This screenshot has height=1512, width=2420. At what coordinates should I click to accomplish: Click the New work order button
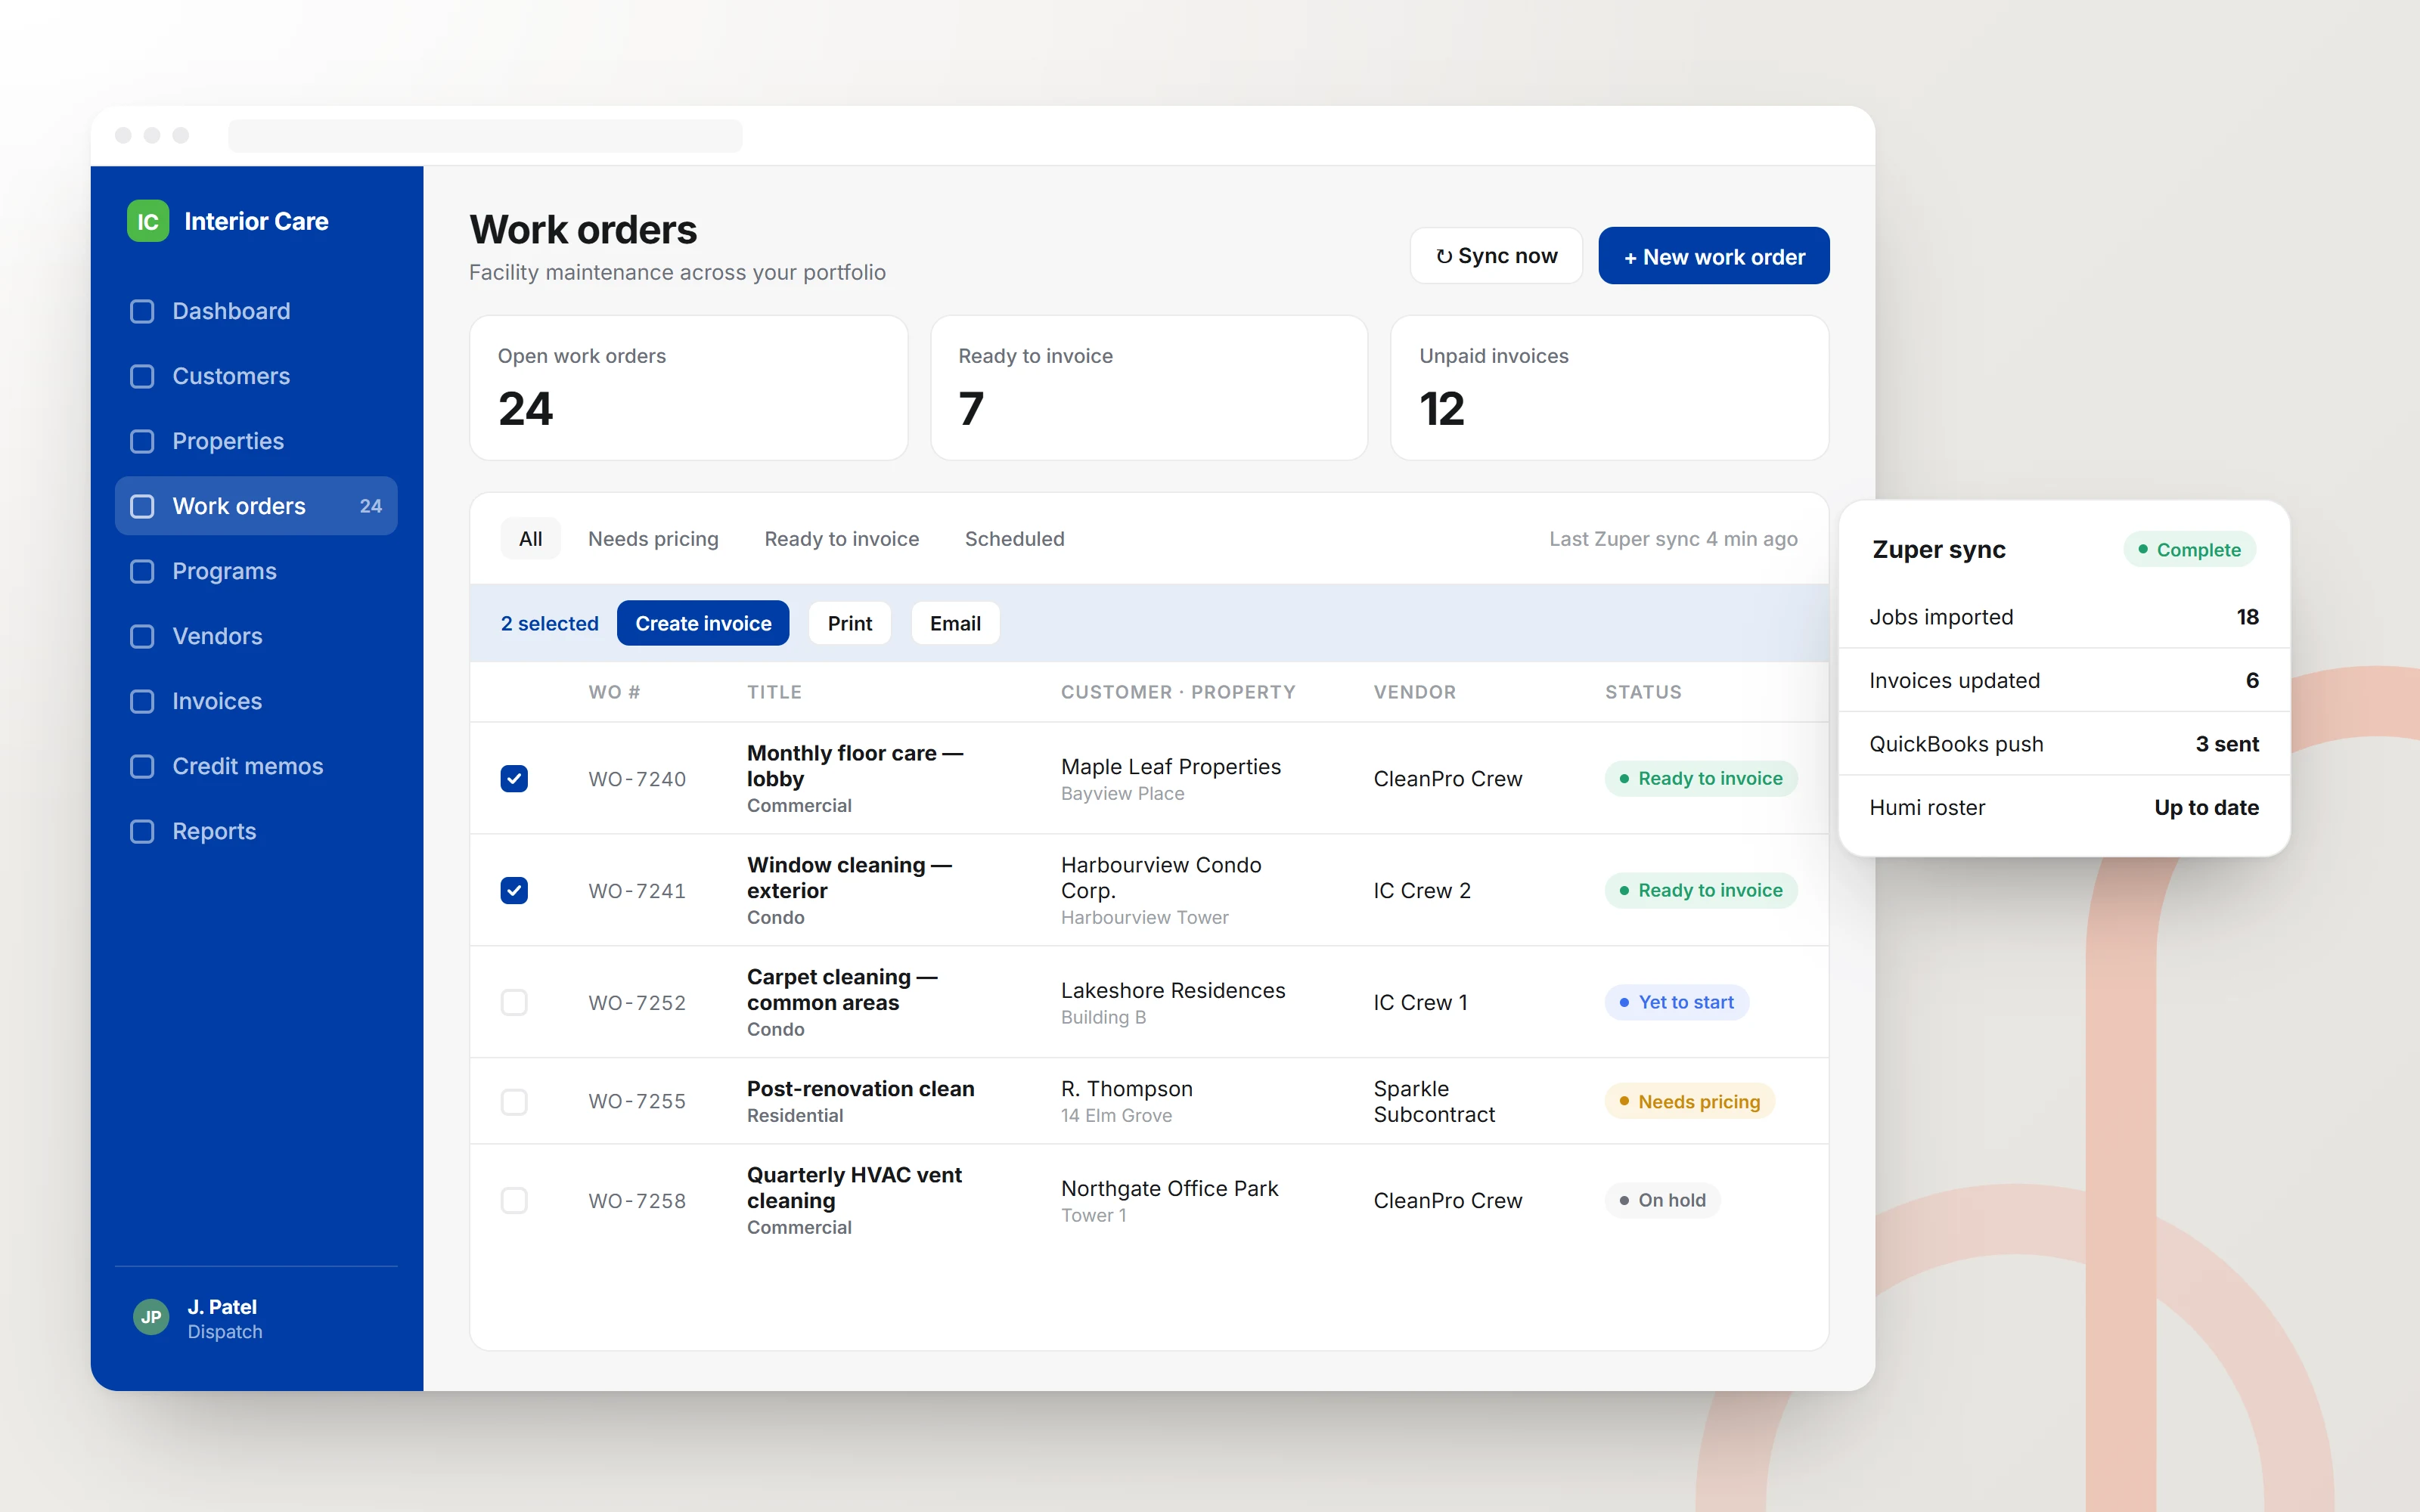[1714, 256]
